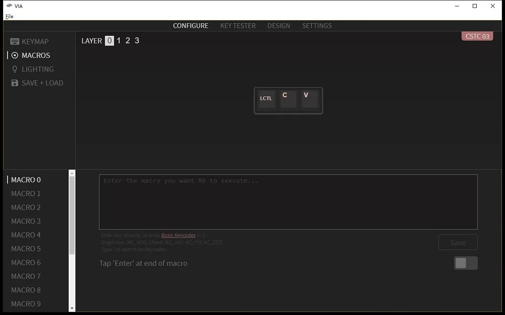The image size is (505, 315).
Task: Open the File menu
Action: [x=9, y=16]
